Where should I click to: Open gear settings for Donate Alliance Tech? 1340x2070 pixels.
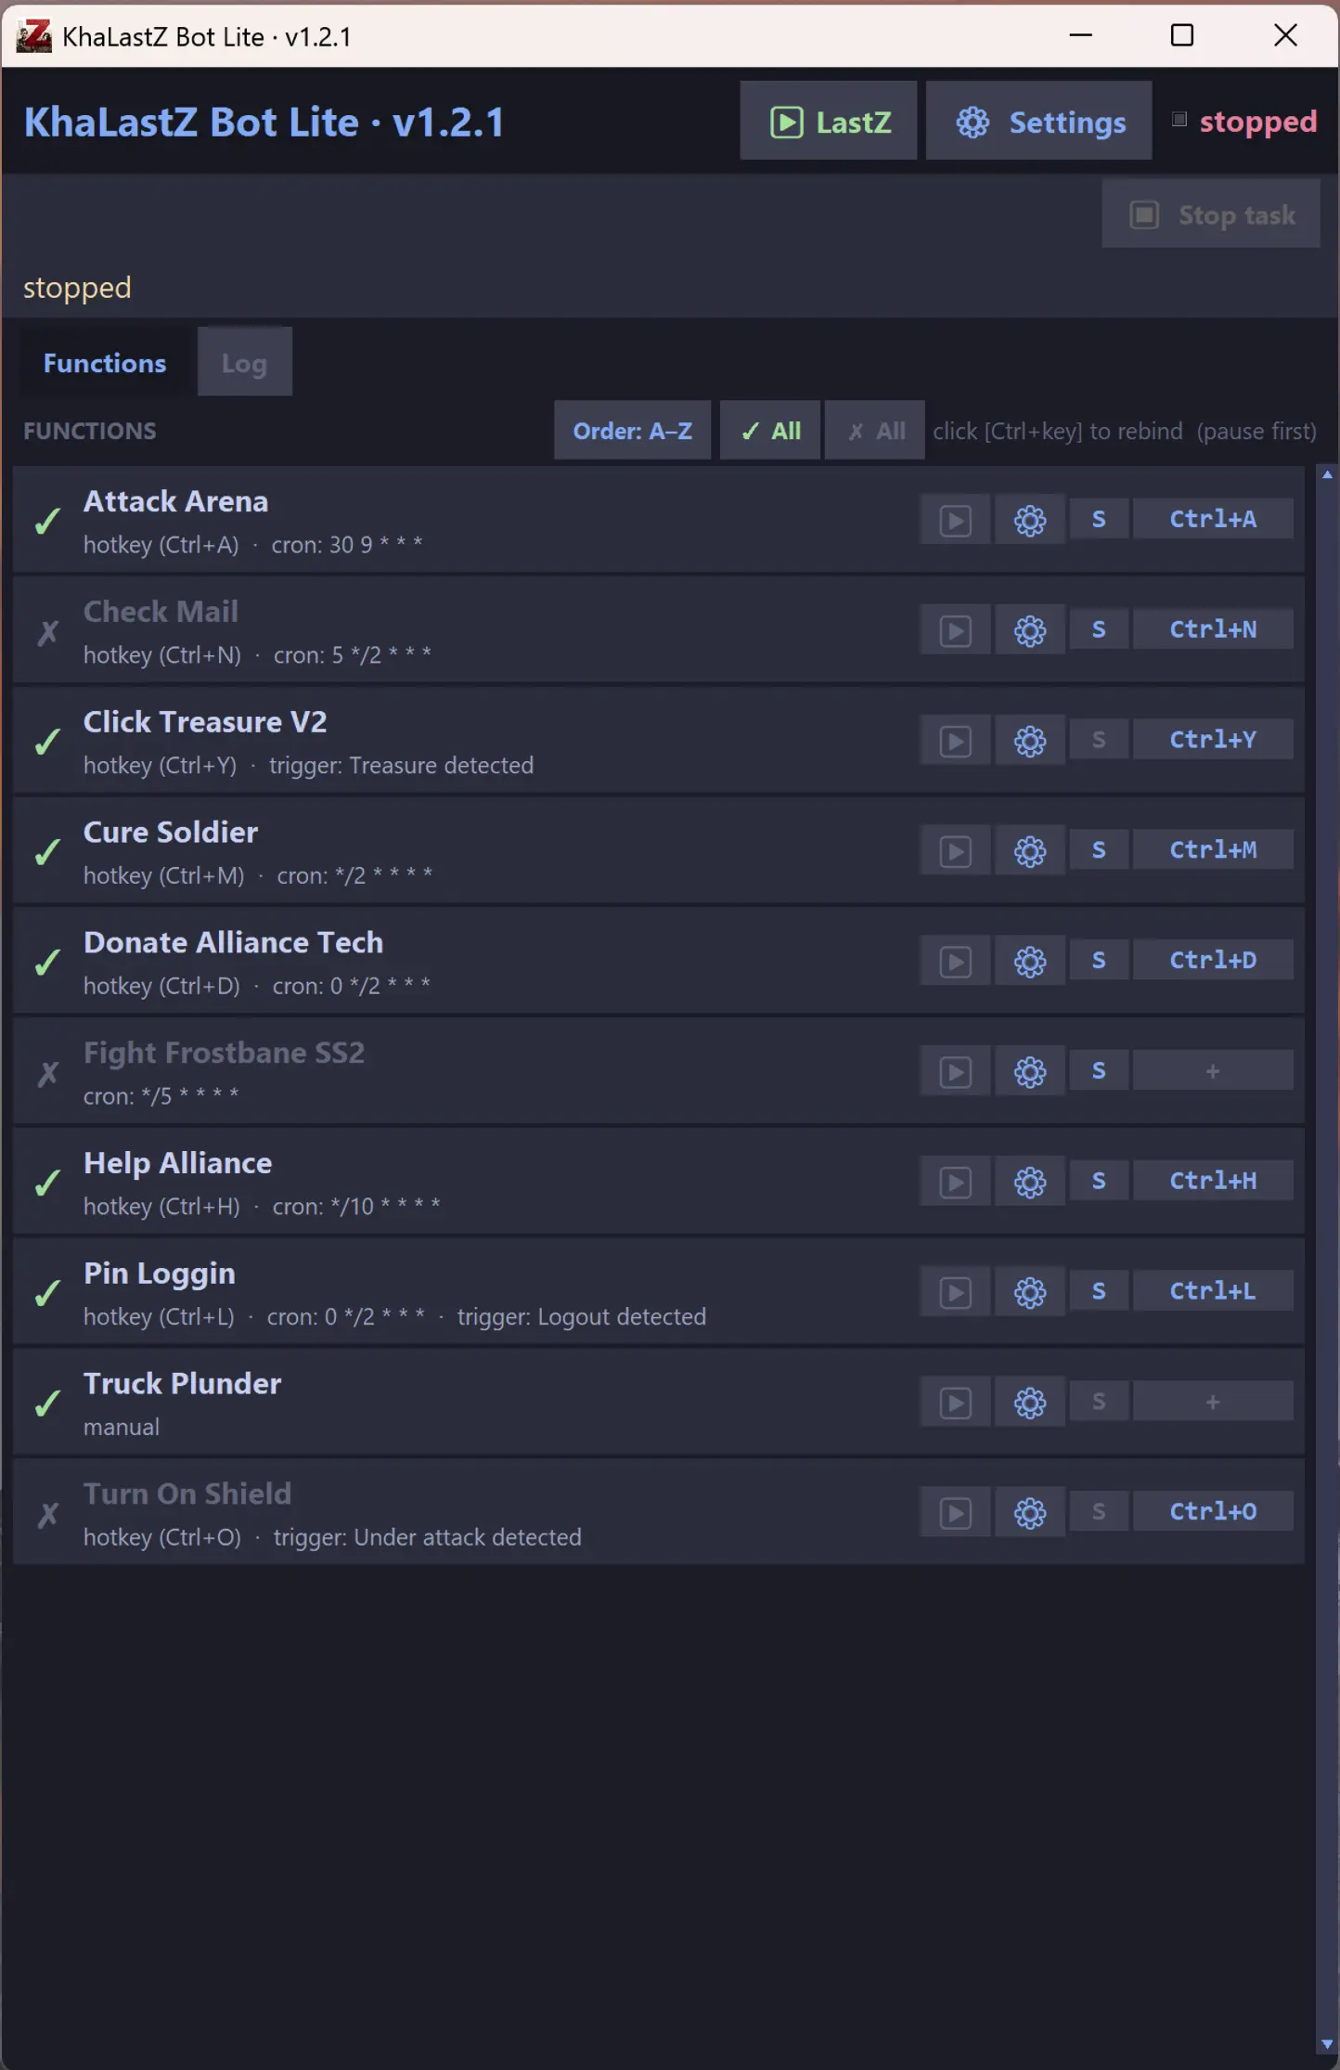click(1029, 961)
